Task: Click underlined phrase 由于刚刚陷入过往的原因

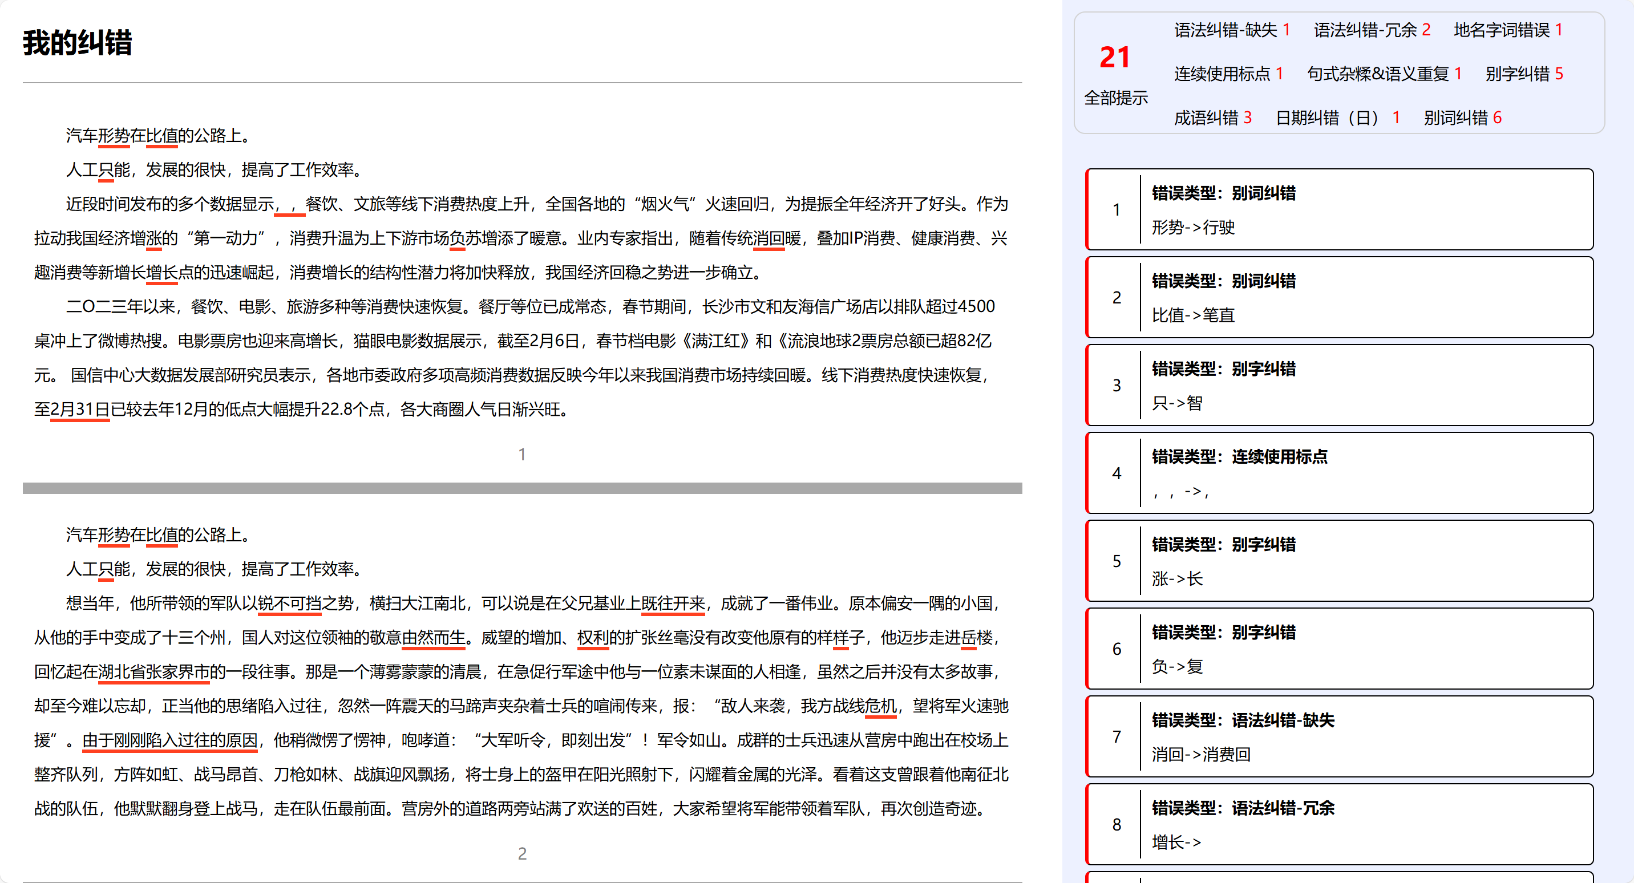Action: pos(170,740)
